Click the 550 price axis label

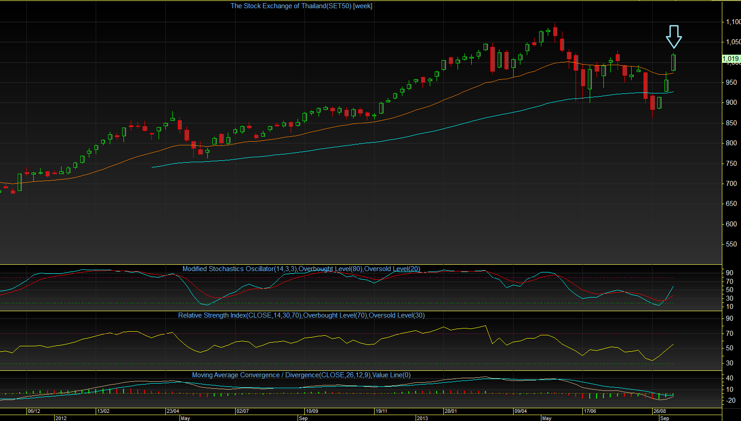pos(731,244)
